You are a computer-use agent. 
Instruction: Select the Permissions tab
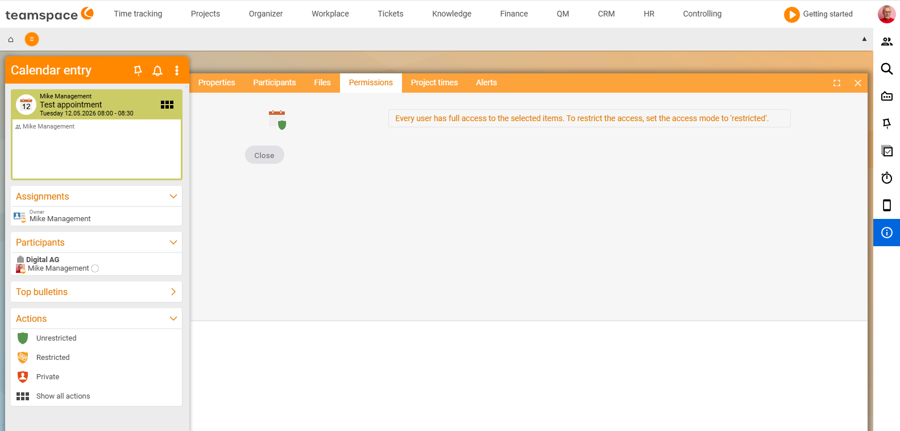371,82
